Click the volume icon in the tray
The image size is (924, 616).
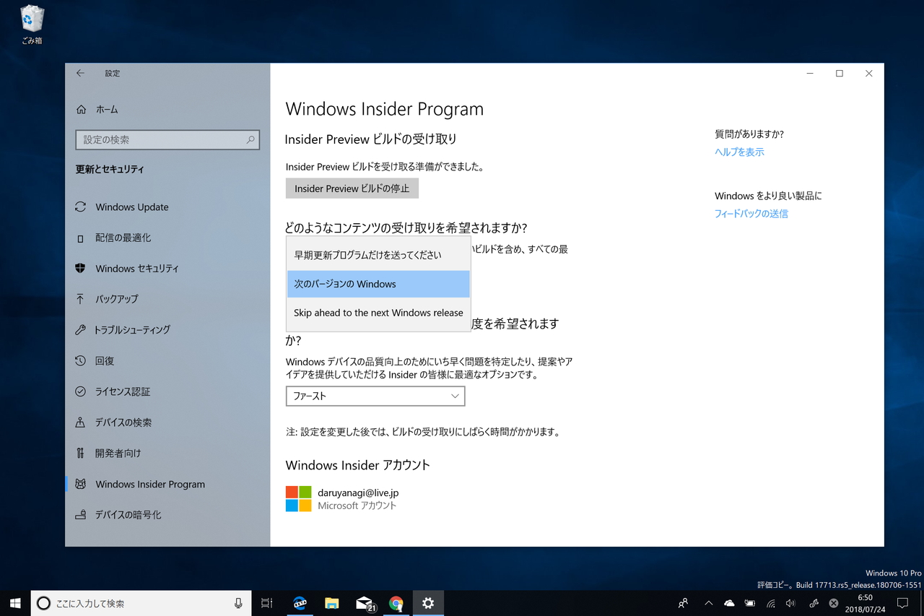tap(790, 603)
